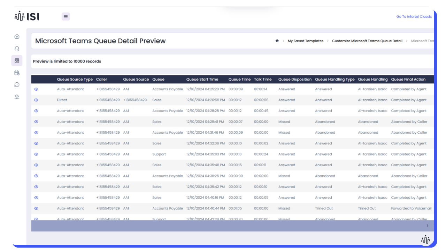
Task: Open the dashboard gauge icon in sidebar
Action: [x=17, y=37]
